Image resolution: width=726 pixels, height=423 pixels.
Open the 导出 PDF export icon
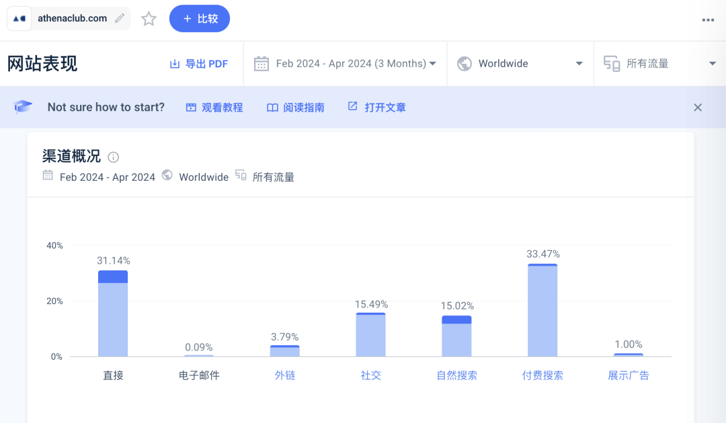(173, 63)
